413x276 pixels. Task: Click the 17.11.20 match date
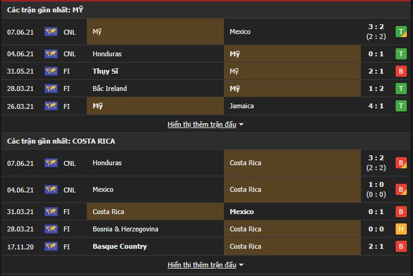[20, 246]
